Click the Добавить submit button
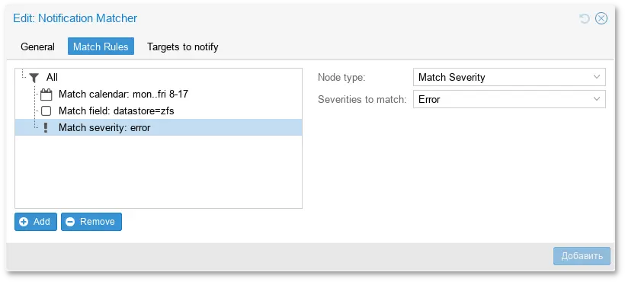The image size is (625, 282). coord(582,256)
